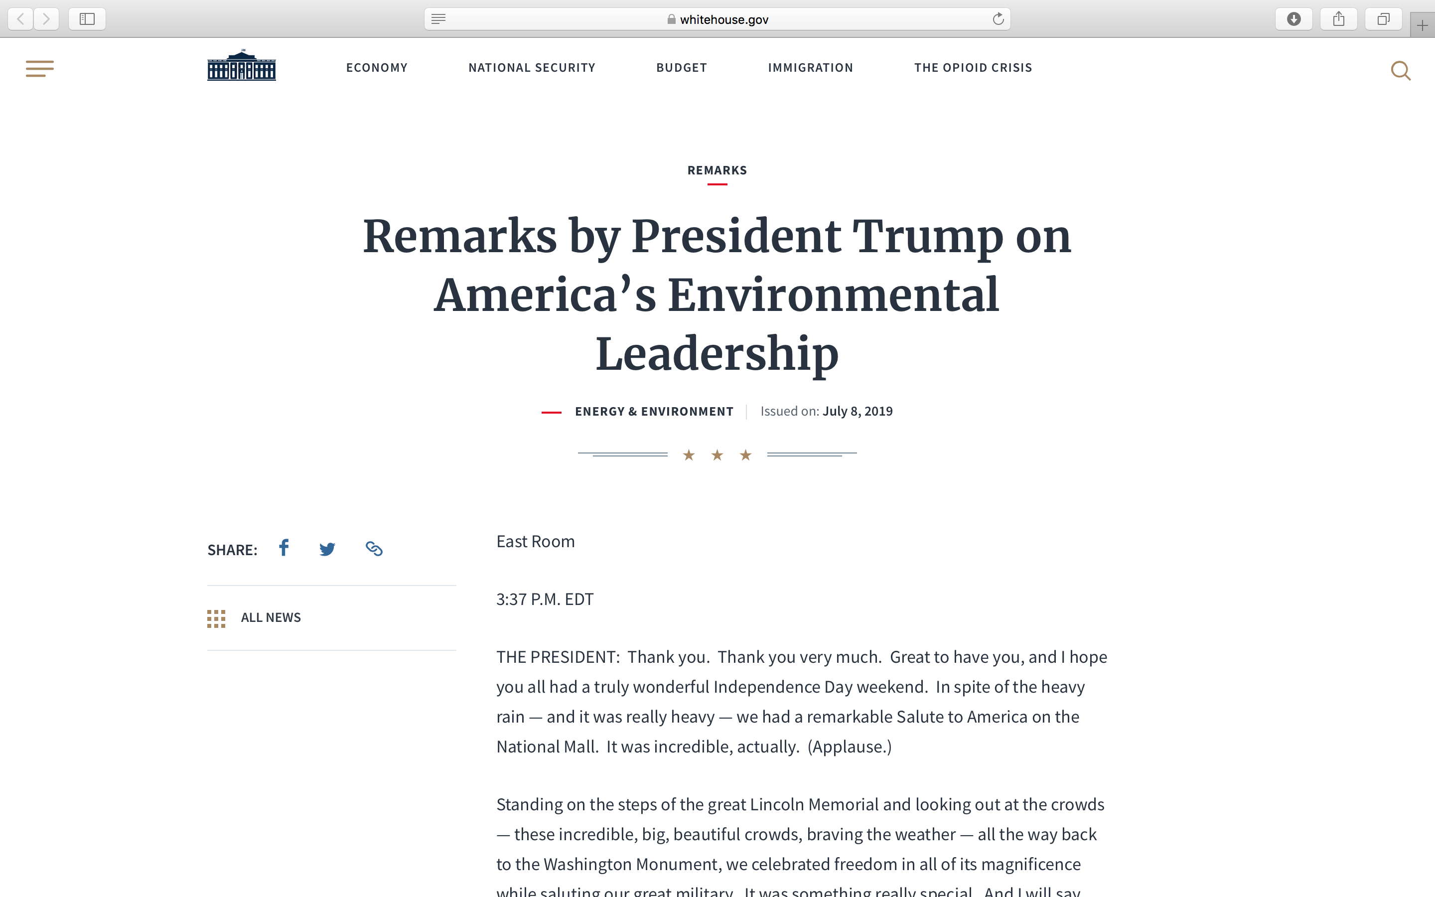Share article on Twitter
The image size is (1435, 897).
(327, 549)
